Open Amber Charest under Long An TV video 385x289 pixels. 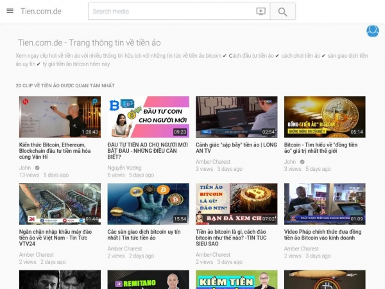pyautogui.click(x=213, y=162)
